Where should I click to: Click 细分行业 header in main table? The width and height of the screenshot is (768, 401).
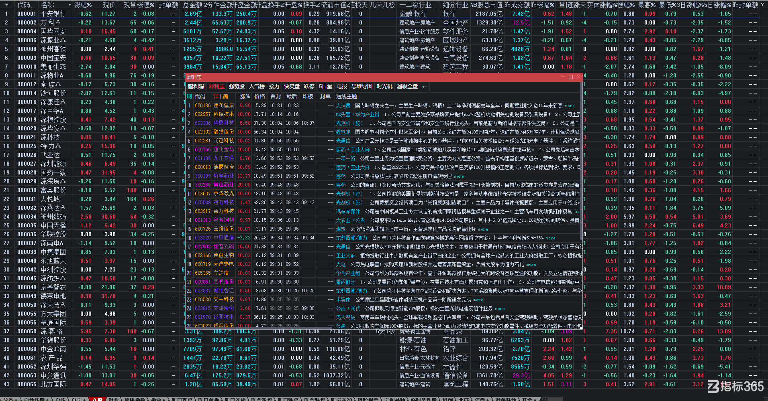455,5
